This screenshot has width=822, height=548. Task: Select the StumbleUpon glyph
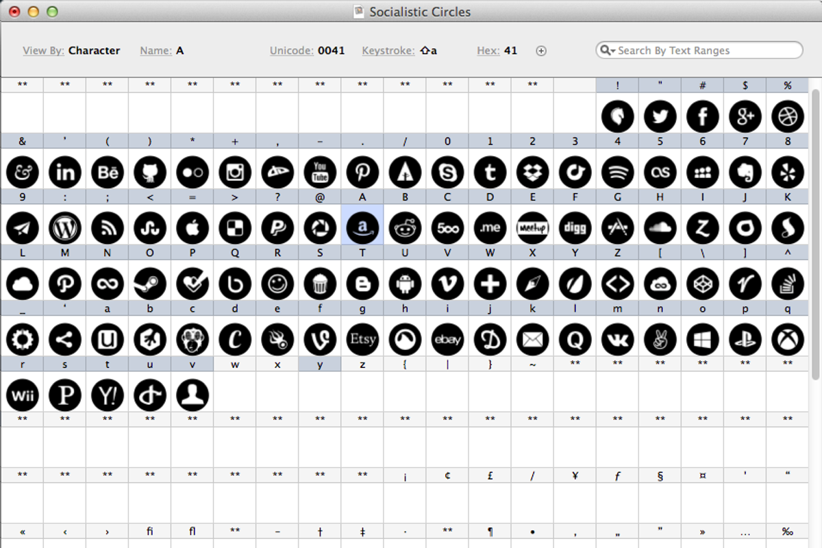(x=150, y=228)
